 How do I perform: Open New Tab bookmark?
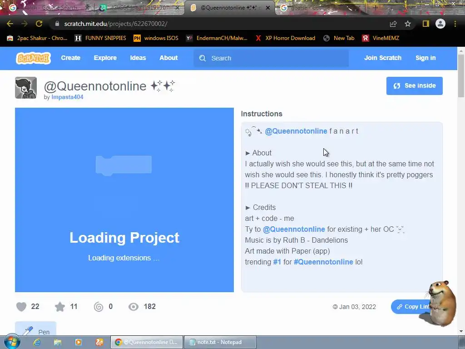(339, 38)
